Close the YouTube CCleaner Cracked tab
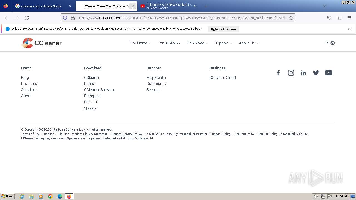This screenshot has height=200, width=356. pyautogui.click(x=195, y=6)
